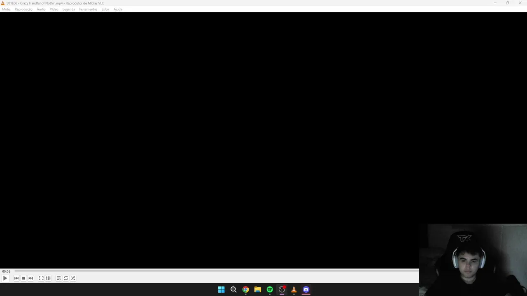Image resolution: width=527 pixels, height=296 pixels.
Task: Open the Exibir menu
Action: [x=105, y=9]
